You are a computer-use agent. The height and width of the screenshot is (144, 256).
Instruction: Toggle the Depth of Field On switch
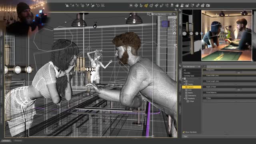click(239, 90)
